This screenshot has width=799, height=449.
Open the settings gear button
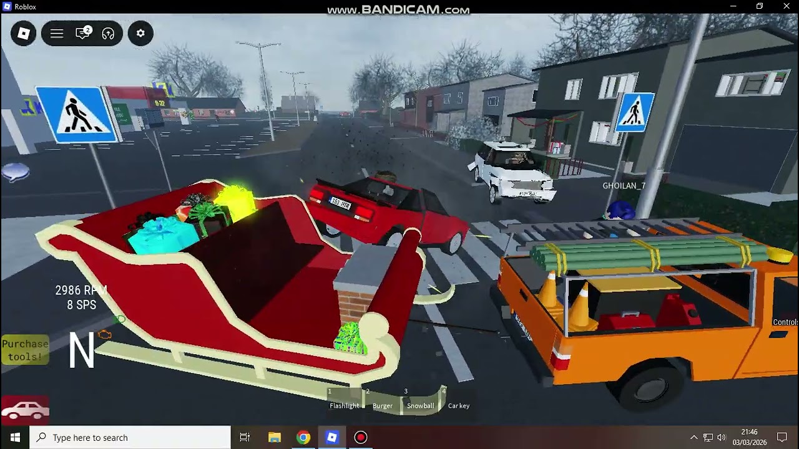(140, 33)
